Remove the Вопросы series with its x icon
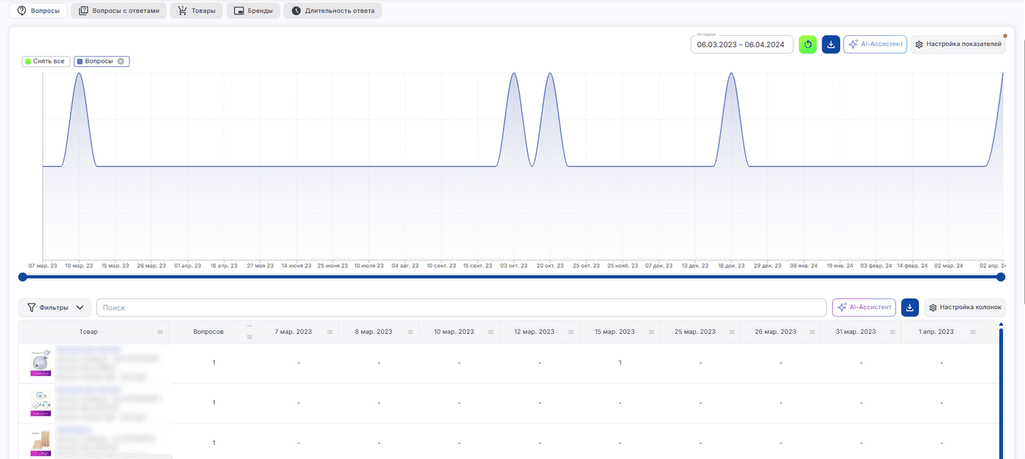 121,61
